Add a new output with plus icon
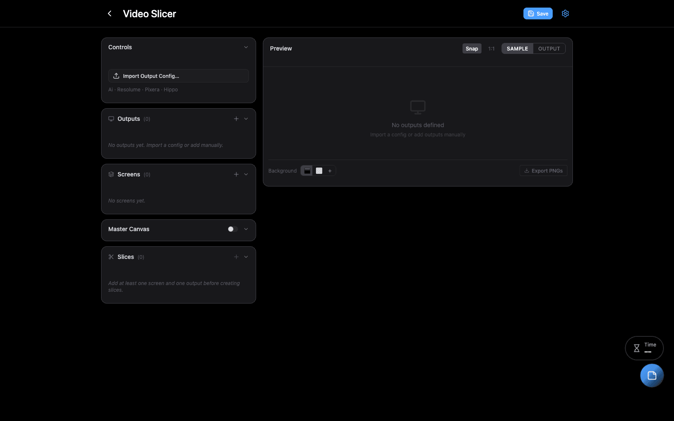 pyautogui.click(x=236, y=119)
